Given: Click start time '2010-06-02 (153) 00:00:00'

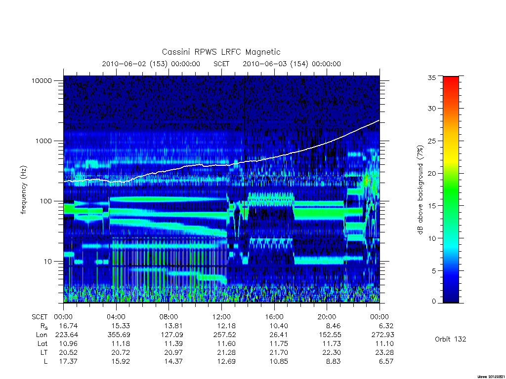Looking at the screenshot, I should pos(151,64).
